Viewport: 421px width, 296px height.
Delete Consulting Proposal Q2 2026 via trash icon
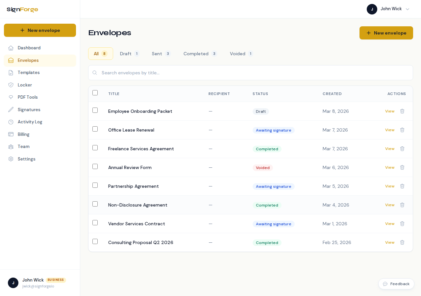(x=402, y=242)
